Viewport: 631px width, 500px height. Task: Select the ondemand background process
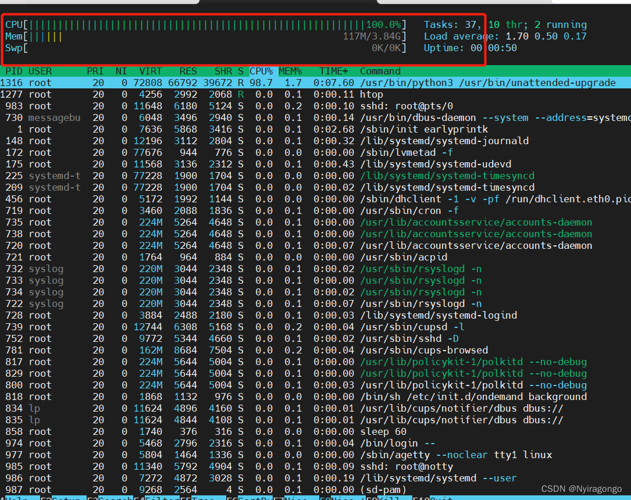pyautogui.click(x=315, y=397)
